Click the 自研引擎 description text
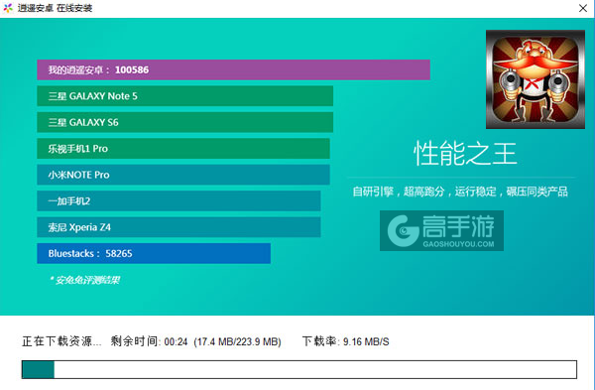The image size is (595, 390). [x=460, y=192]
